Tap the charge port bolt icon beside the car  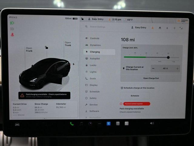tap(73, 64)
